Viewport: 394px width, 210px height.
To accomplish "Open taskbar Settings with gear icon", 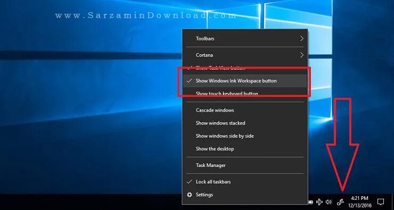I will tap(245, 195).
